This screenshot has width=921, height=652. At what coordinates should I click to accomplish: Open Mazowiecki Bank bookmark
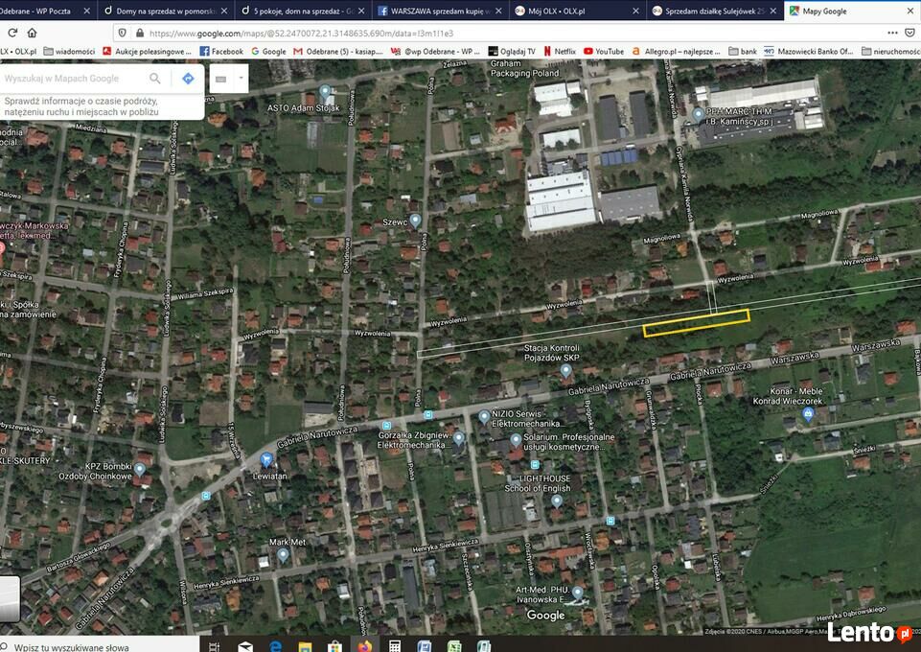pos(809,52)
